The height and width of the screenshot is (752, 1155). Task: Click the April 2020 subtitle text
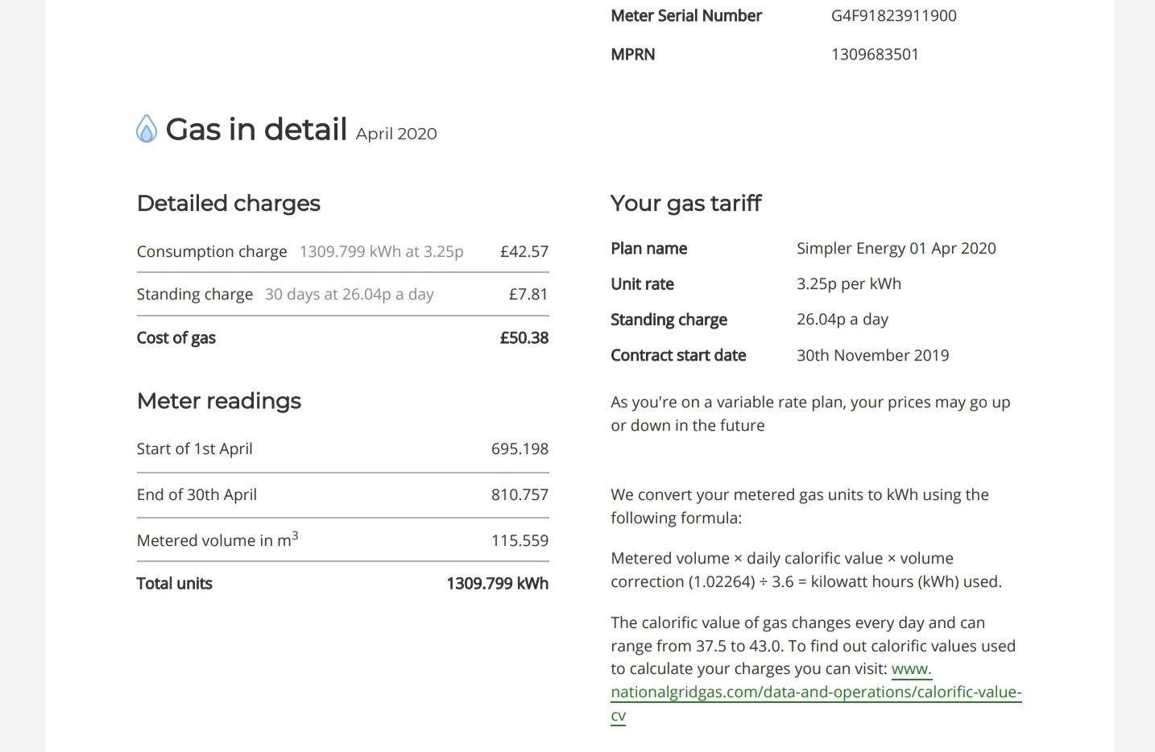coord(396,134)
